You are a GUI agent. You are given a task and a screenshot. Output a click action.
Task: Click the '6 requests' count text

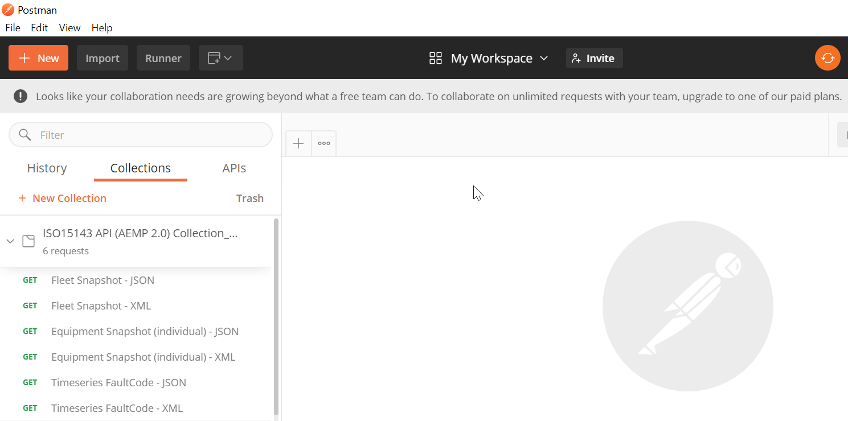(x=65, y=251)
